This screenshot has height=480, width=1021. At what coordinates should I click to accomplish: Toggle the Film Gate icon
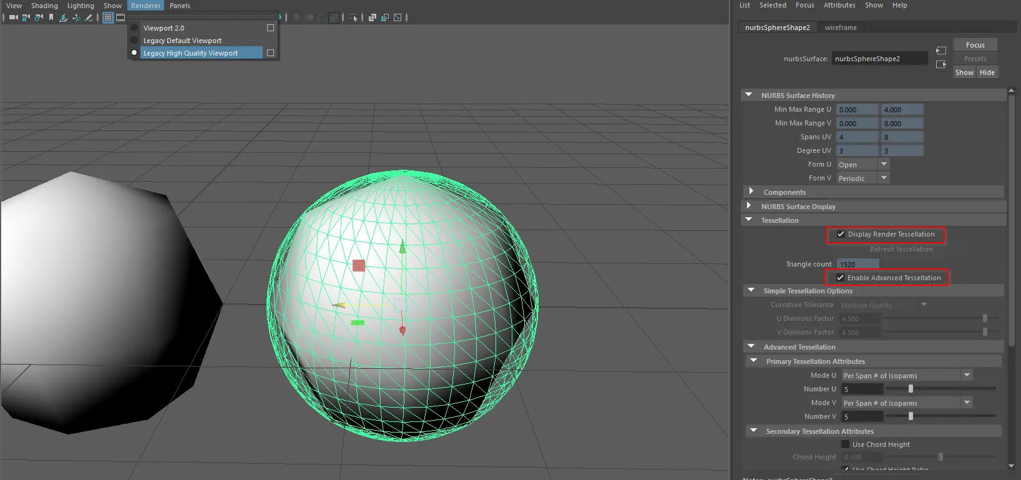pyautogui.click(x=120, y=17)
